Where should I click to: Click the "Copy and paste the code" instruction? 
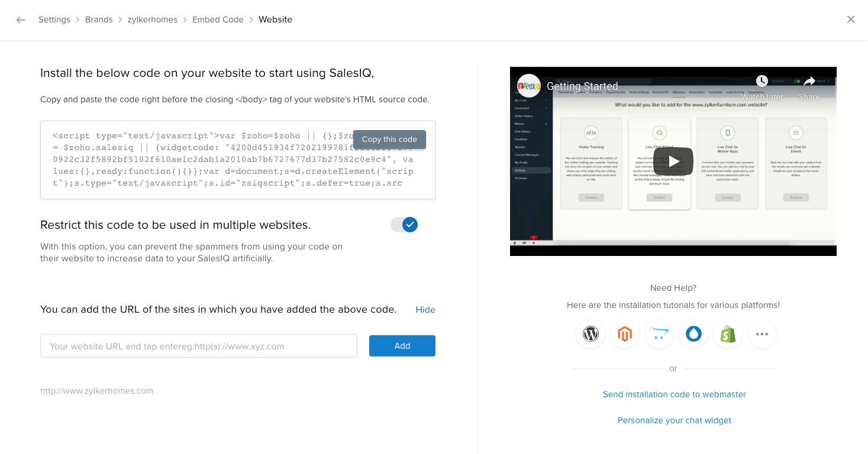[235, 99]
